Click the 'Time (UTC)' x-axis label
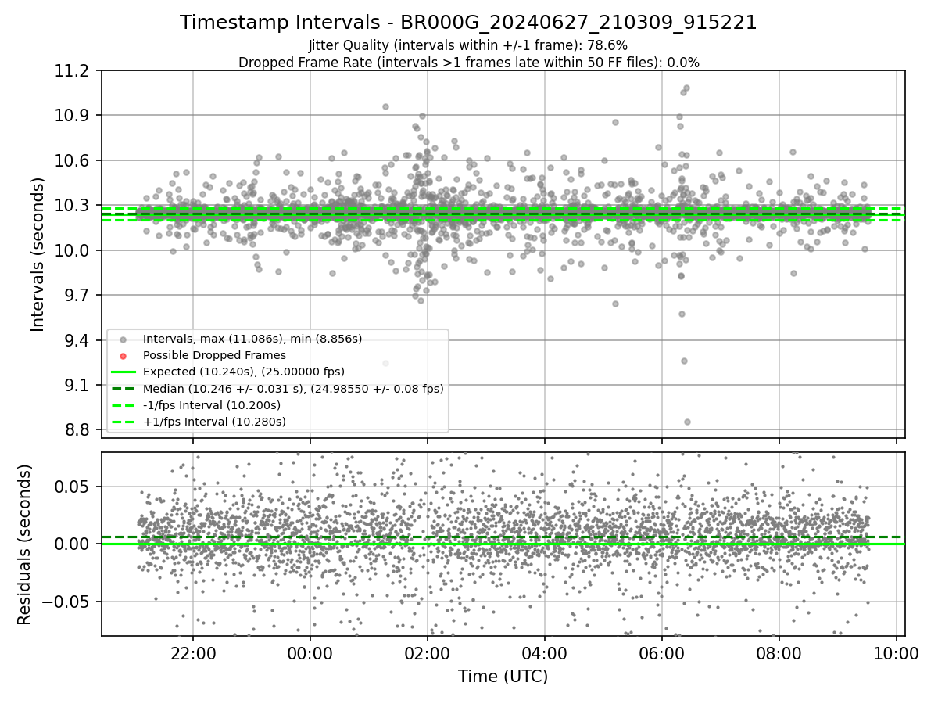The height and width of the screenshot is (704, 938). 503,677
